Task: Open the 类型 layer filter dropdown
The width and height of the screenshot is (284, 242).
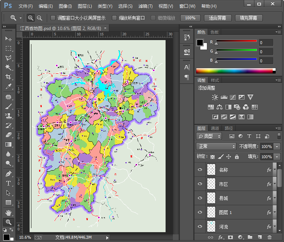Action: point(209,136)
